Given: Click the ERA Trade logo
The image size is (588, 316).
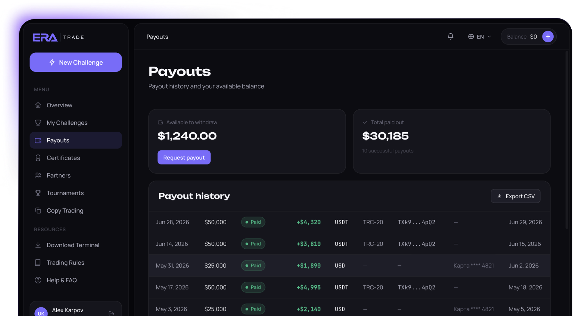Looking at the screenshot, I should (58, 37).
